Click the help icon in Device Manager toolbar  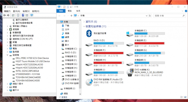coord(23,15)
